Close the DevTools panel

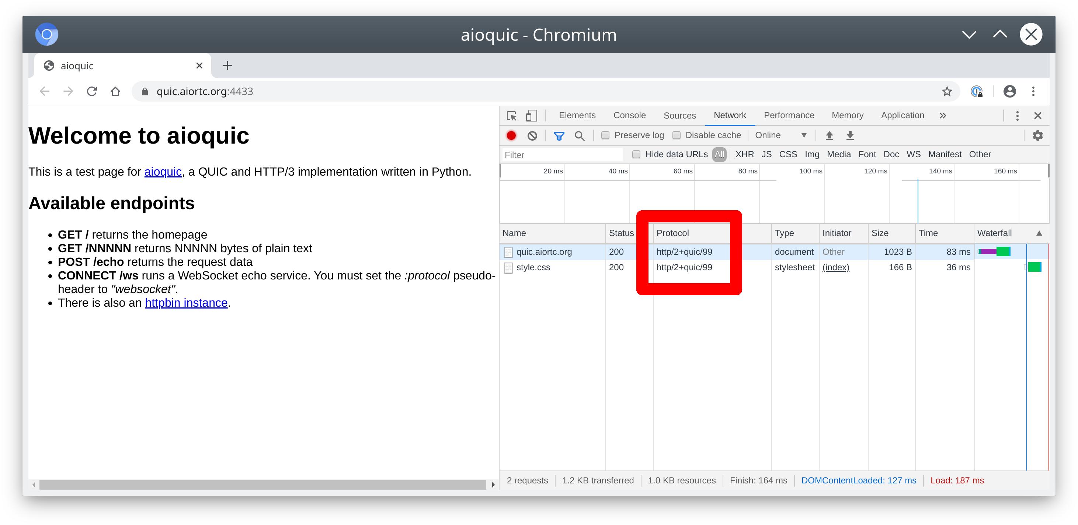click(1038, 116)
